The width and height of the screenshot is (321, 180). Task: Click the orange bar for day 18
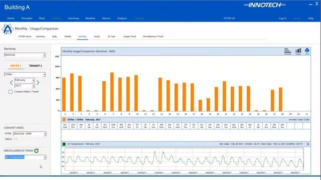200,105
